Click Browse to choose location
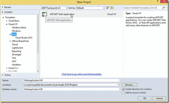Screen dimensions: 169x103 pyautogui.click(x=129, y=85)
